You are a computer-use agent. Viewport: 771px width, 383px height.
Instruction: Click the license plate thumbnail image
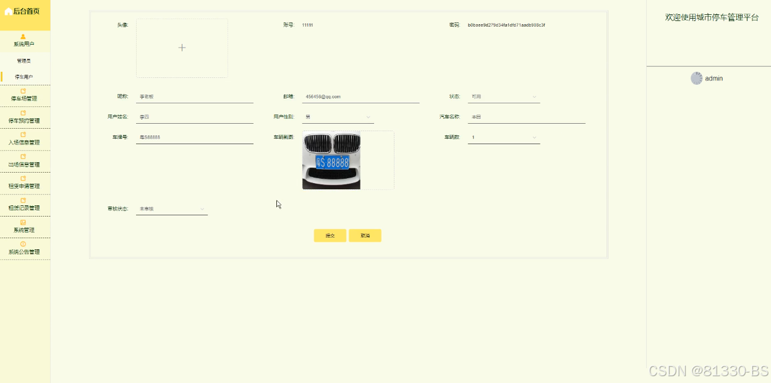point(331,160)
